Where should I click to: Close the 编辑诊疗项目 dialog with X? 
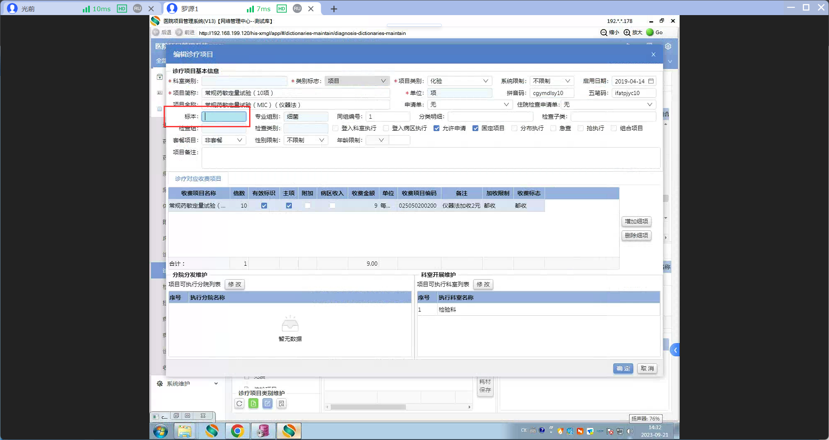653,54
